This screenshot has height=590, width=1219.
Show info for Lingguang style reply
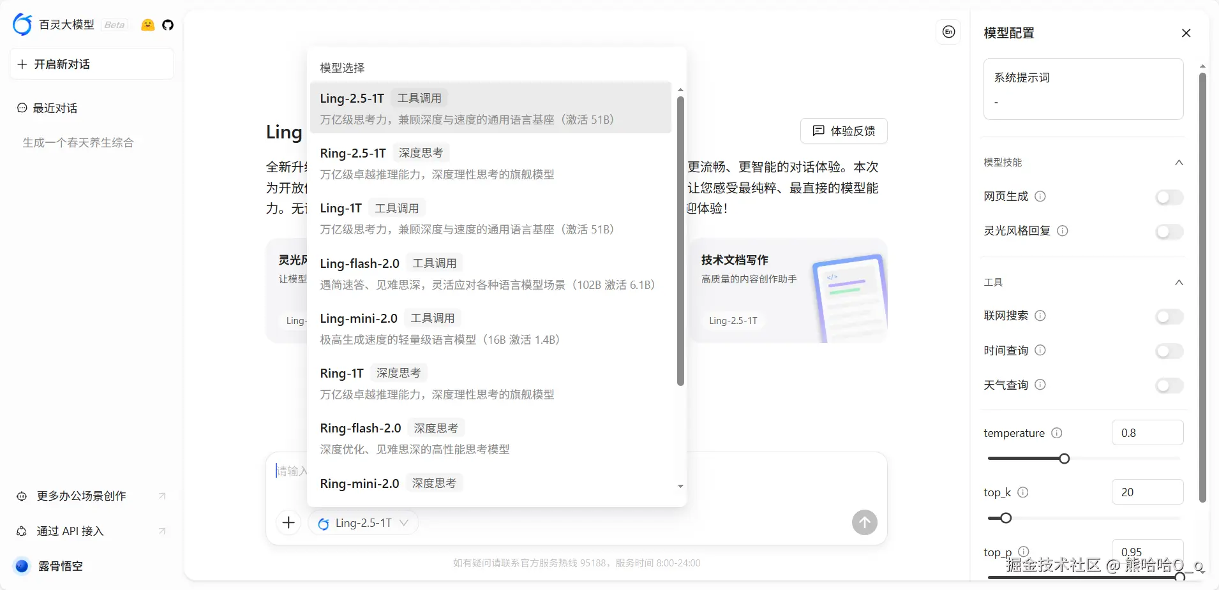(x=1063, y=231)
